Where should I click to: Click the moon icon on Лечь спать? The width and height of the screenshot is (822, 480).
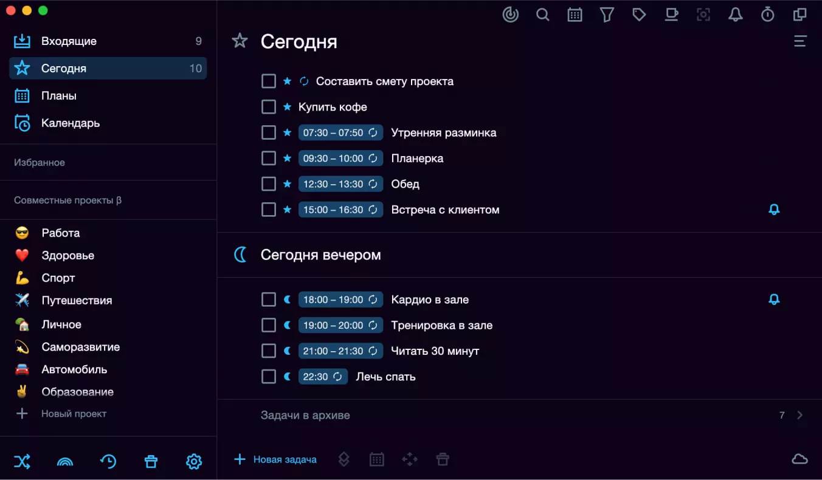click(x=288, y=377)
